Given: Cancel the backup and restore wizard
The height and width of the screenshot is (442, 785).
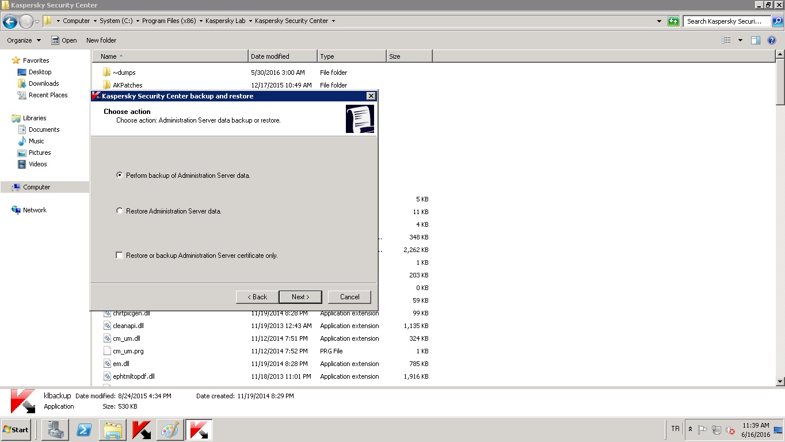Looking at the screenshot, I should click(349, 297).
